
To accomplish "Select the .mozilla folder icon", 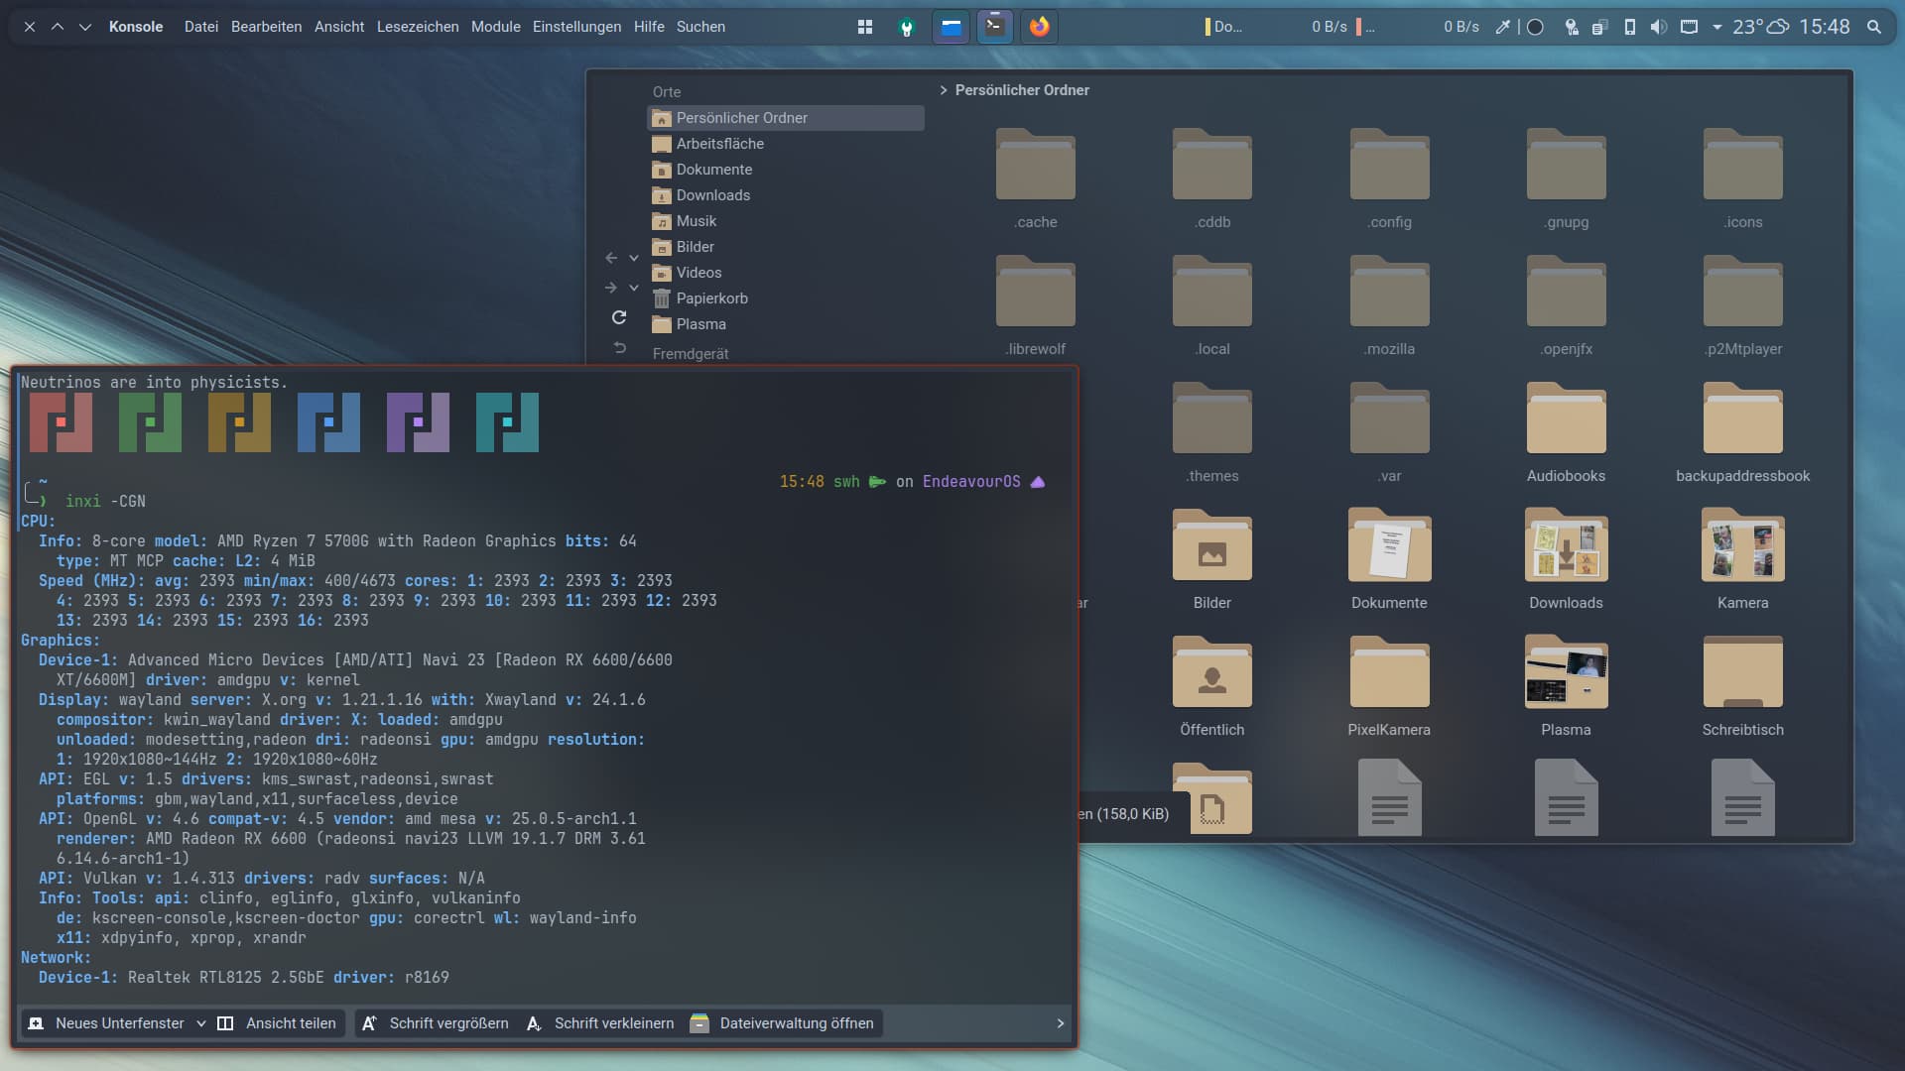I will point(1389,292).
